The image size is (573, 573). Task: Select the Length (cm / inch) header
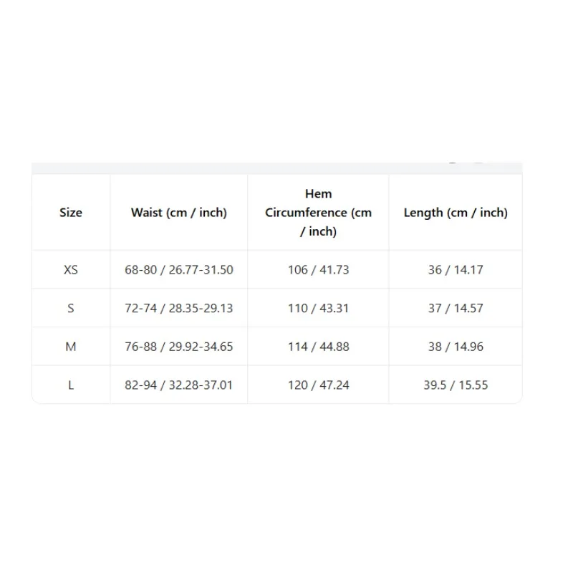point(456,212)
